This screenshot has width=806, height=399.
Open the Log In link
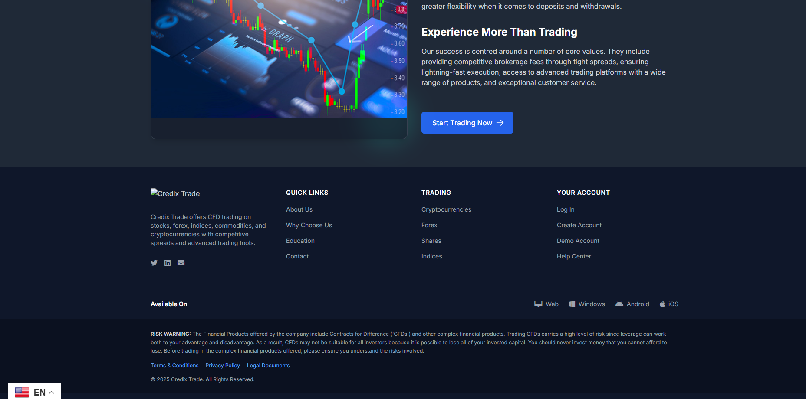click(x=566, y=209)
